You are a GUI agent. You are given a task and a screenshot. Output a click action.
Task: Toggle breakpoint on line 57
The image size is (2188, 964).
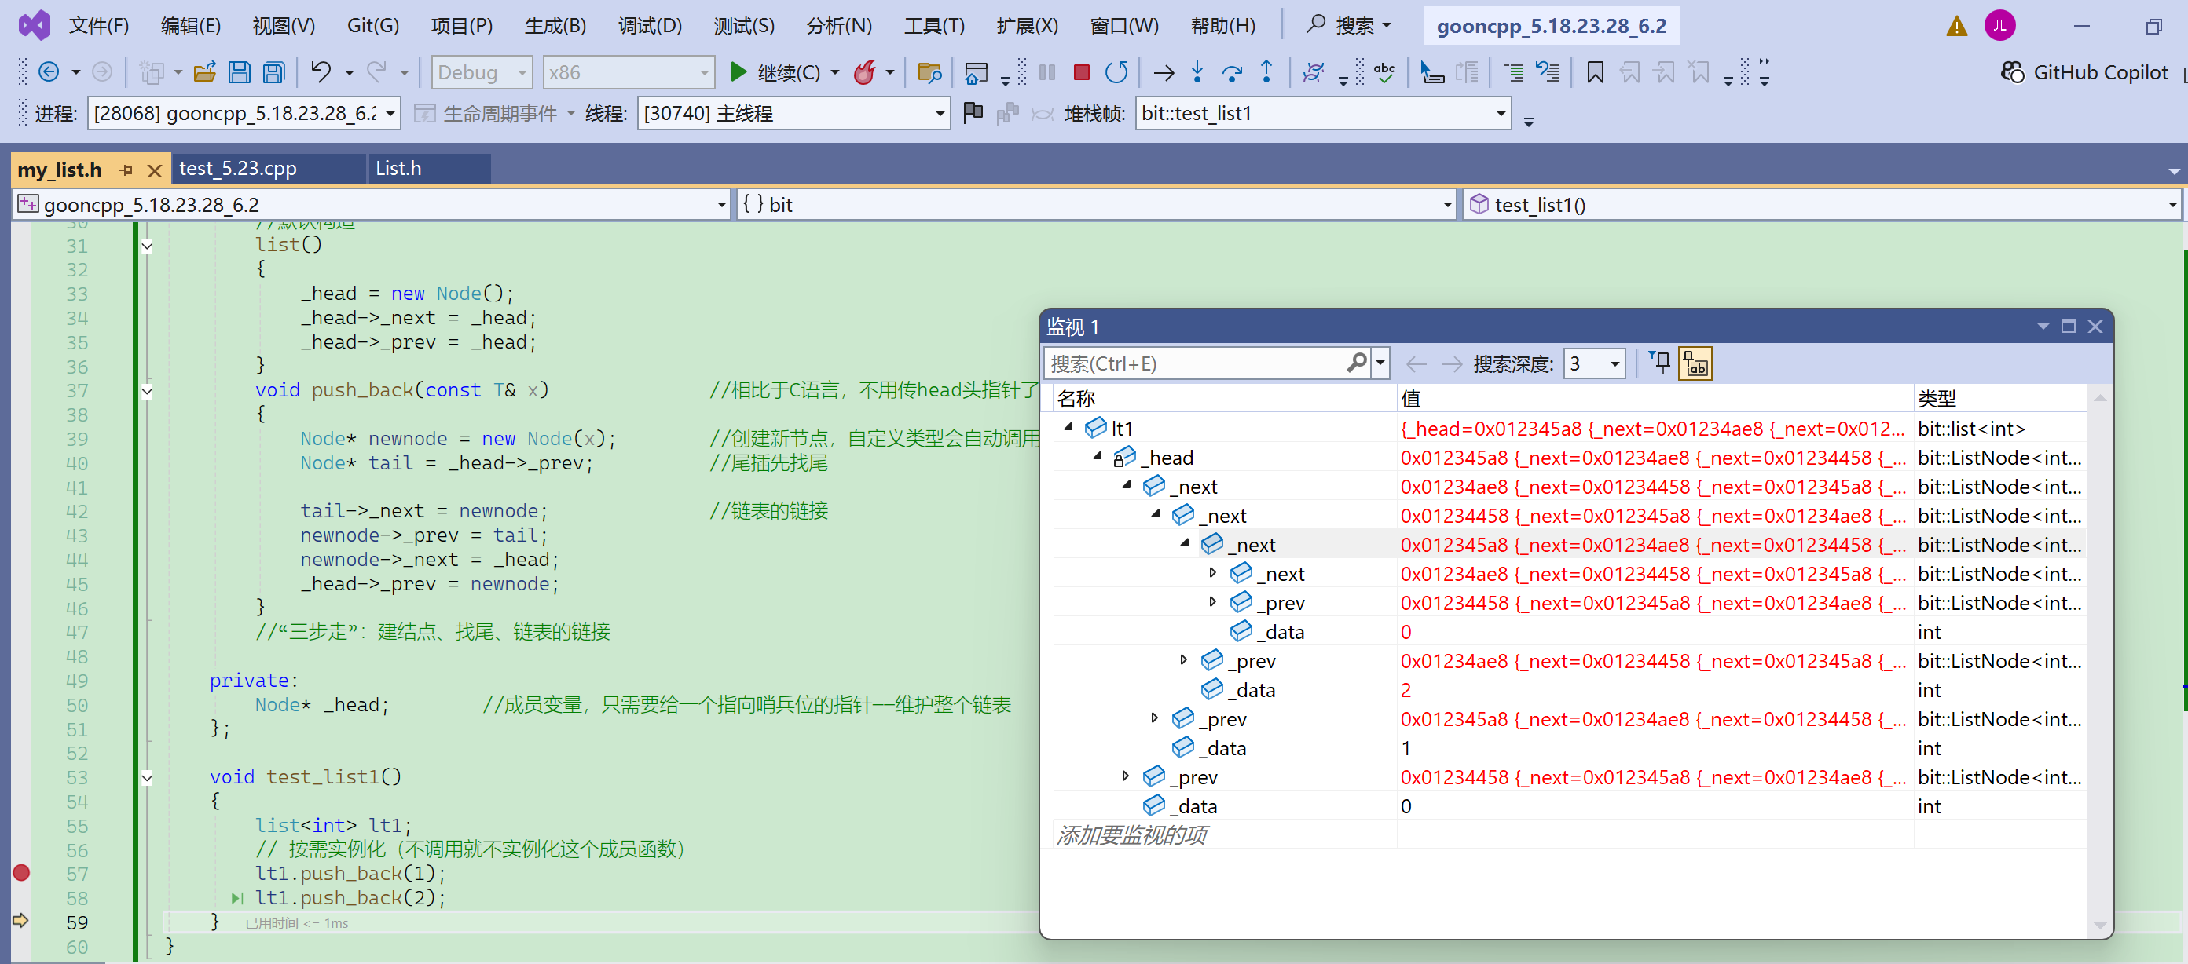(21, 872)
